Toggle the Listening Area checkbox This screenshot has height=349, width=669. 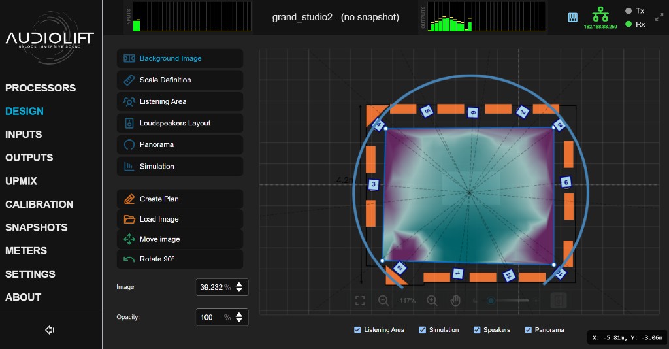click(x=357, y=330)
